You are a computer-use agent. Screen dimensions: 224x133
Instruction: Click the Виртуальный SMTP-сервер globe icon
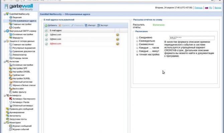pyautogui.click(x=8, y=31)
